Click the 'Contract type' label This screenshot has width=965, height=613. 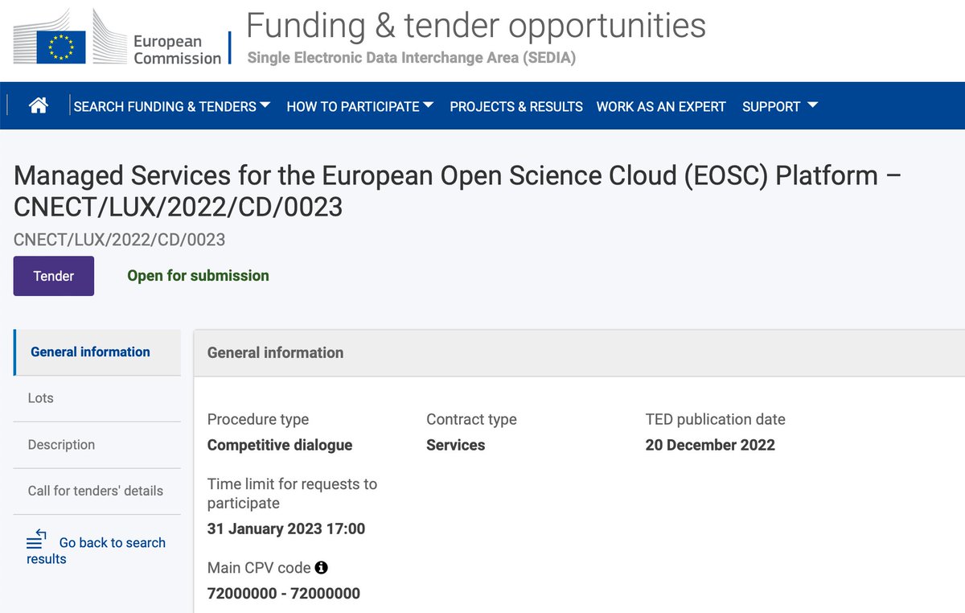coord(471,419)
